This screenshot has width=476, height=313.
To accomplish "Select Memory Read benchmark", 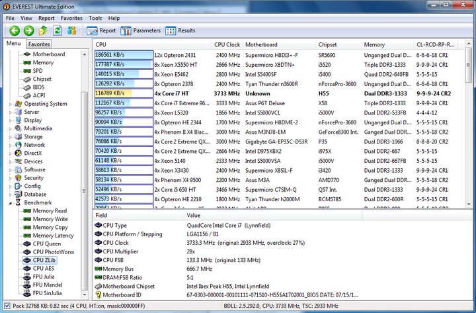I will (50, 211).
